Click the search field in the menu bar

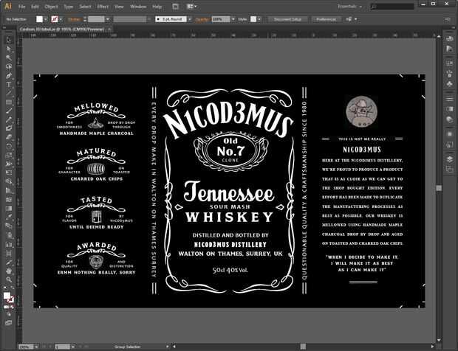tap(392, 7)
